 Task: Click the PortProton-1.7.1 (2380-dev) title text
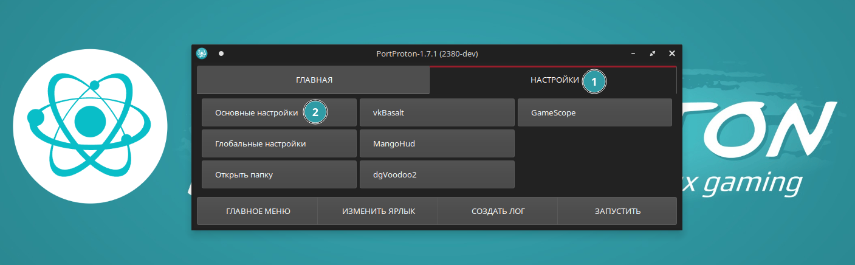click(x=427, y=53)
